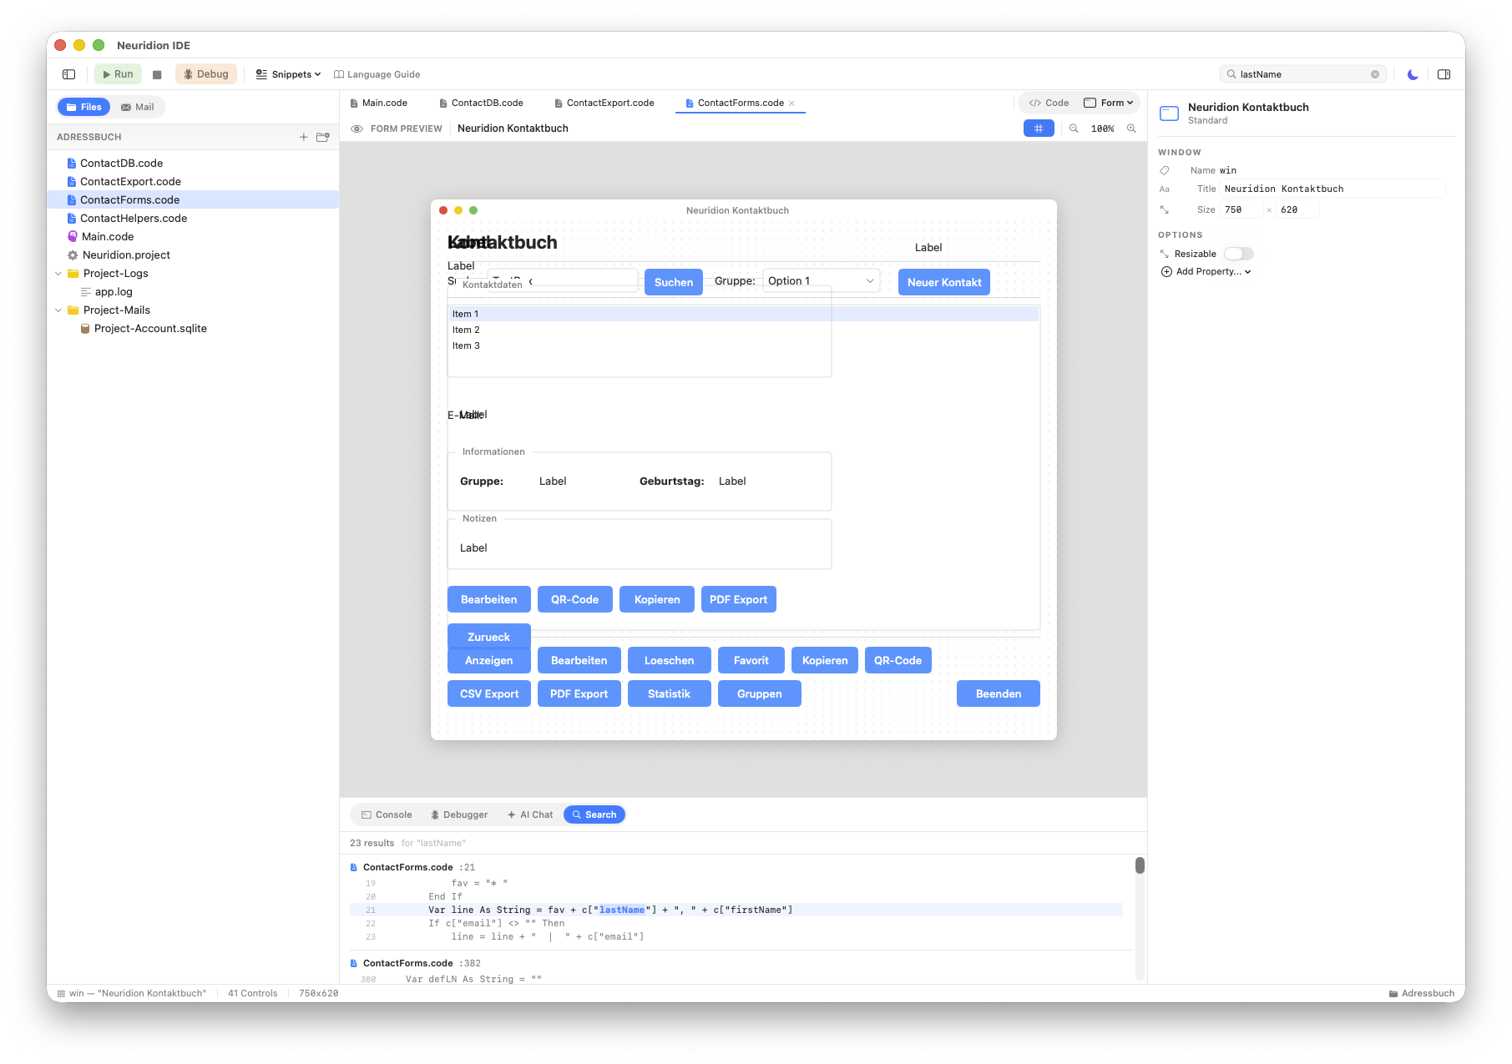Expand the Add Property dropdown
This screenshot has width=1512, height=1064.
pyautogui.click(x=1205, y=271)
